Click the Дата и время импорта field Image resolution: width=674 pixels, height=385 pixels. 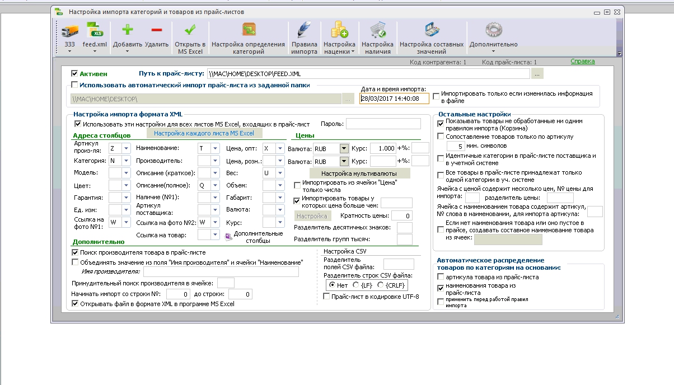[x=394, y=98]
